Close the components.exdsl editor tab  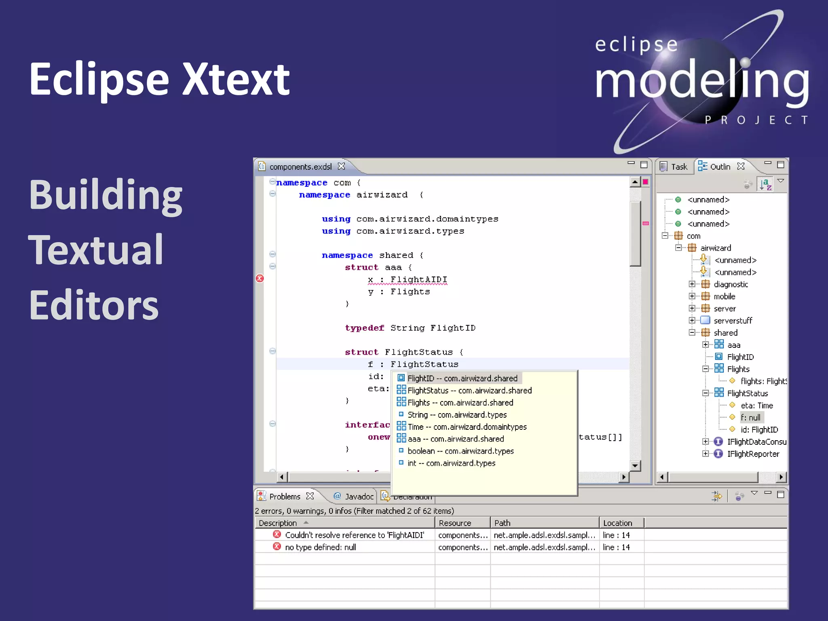[342, 166]
